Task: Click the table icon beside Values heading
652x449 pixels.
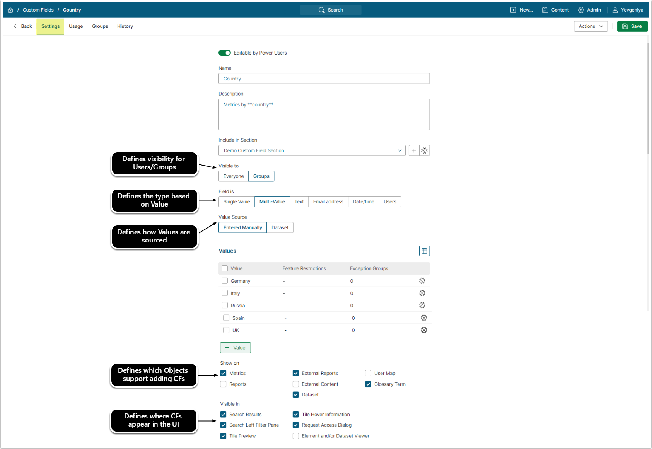Action: pyautogui.click(x=424, y=251)
